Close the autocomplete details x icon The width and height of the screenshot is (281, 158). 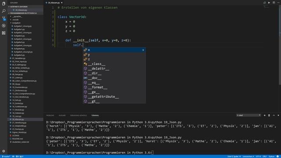[x=143, y=50]
